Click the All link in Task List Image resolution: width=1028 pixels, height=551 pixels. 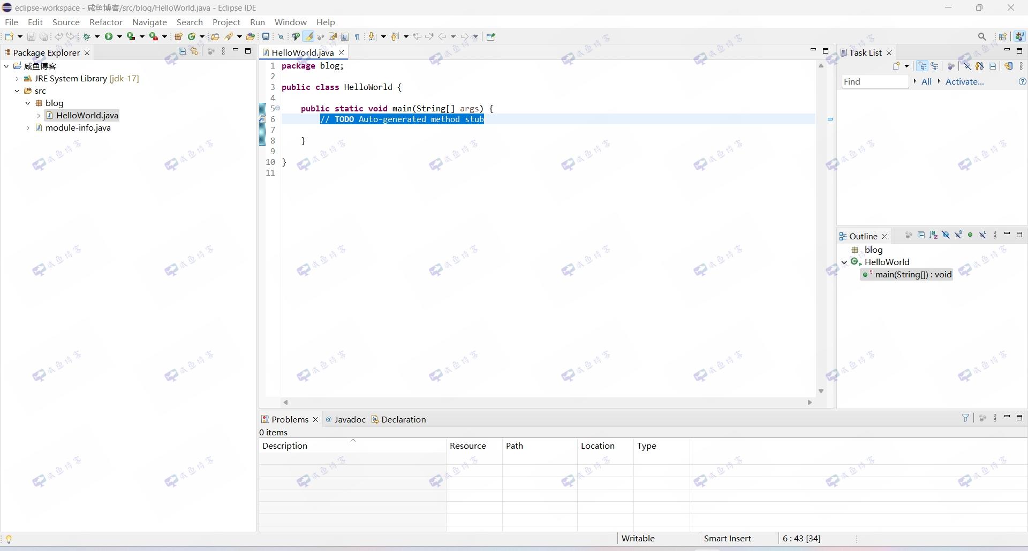[x=926, y=81]
